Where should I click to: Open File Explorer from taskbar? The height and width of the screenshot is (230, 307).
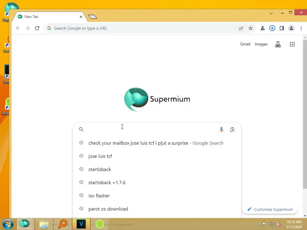tap(44, 224)
